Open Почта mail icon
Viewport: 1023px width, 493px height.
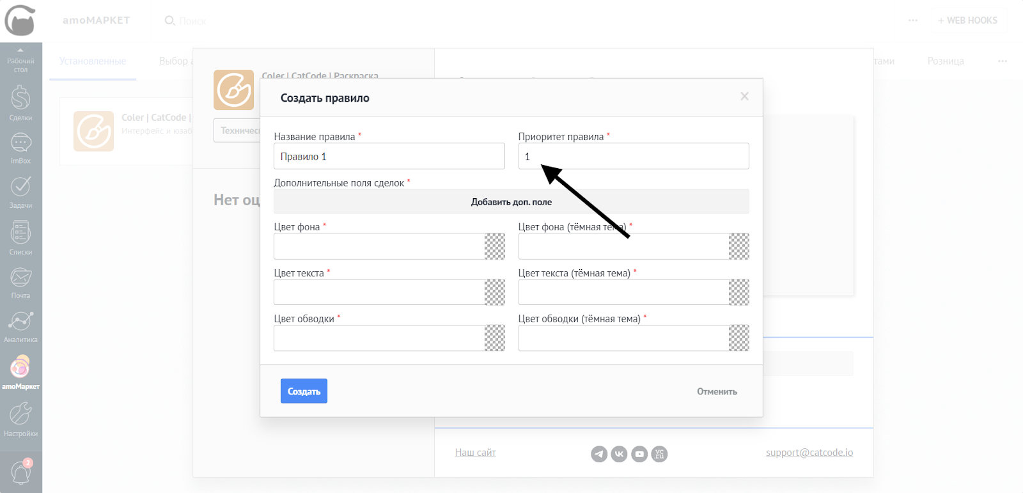tap(20, 281)
